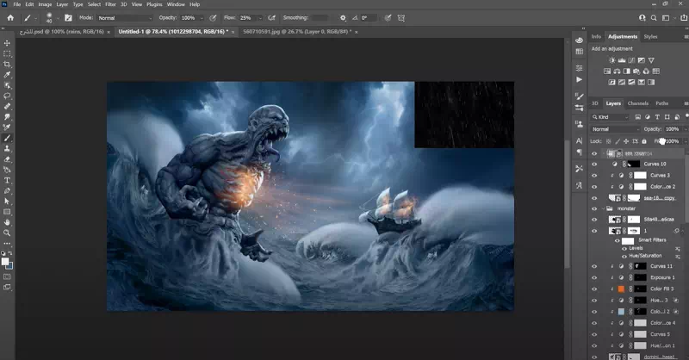Hide the Exposure 1 layer
This screenshot has height=360, width=689.
[x=594, y=278]
